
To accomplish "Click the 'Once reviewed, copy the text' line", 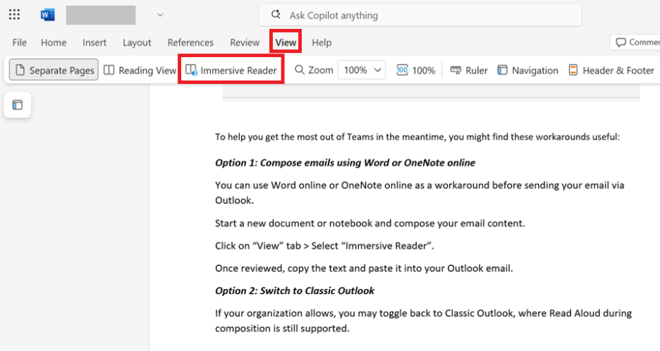I will pyautogui.click(x=364, y=269).
